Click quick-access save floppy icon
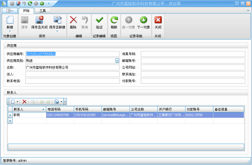Image resolution: width=252 pixels, height=165 pixels. pyautogui.click(x=12, y=3)
